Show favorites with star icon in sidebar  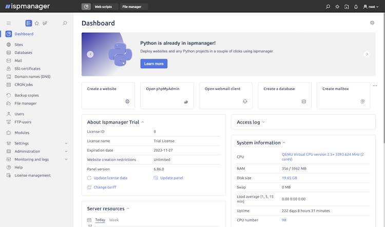37,23
